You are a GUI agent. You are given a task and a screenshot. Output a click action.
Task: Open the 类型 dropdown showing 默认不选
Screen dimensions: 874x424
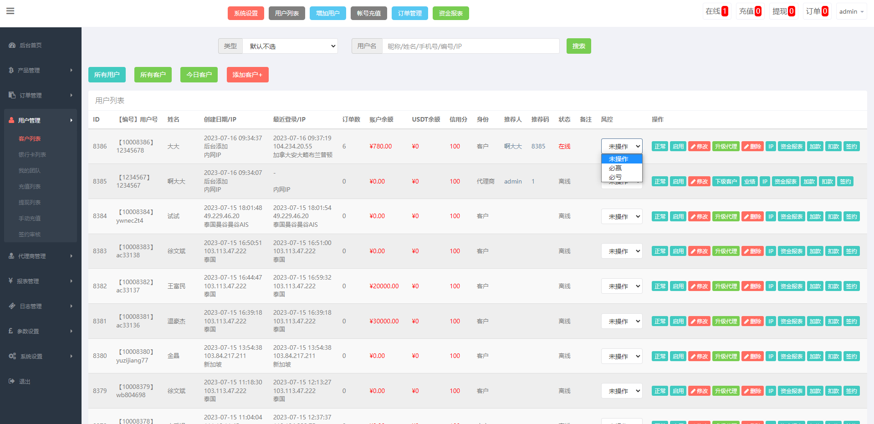coord(290,46)
